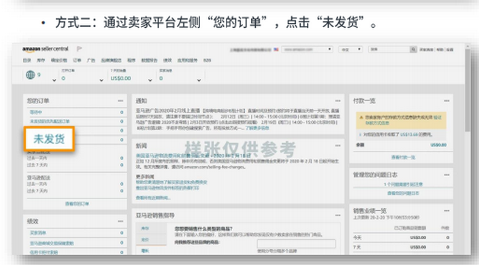Click the globe marketplace icon
This screenshot has width=479, height=265.
(x=30, y=75)
